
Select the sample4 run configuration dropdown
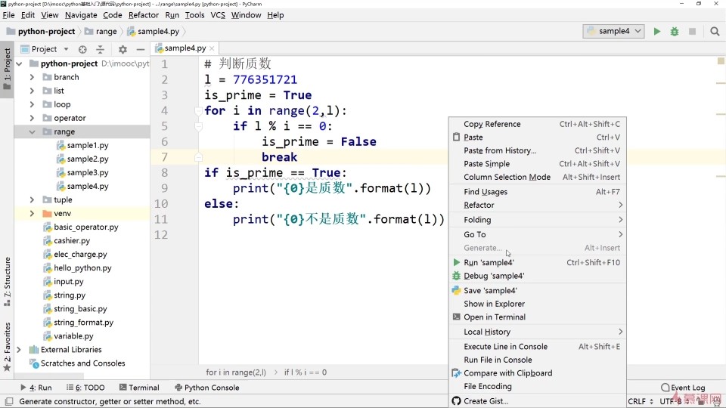pyautogui.click(x=613, y=31)
